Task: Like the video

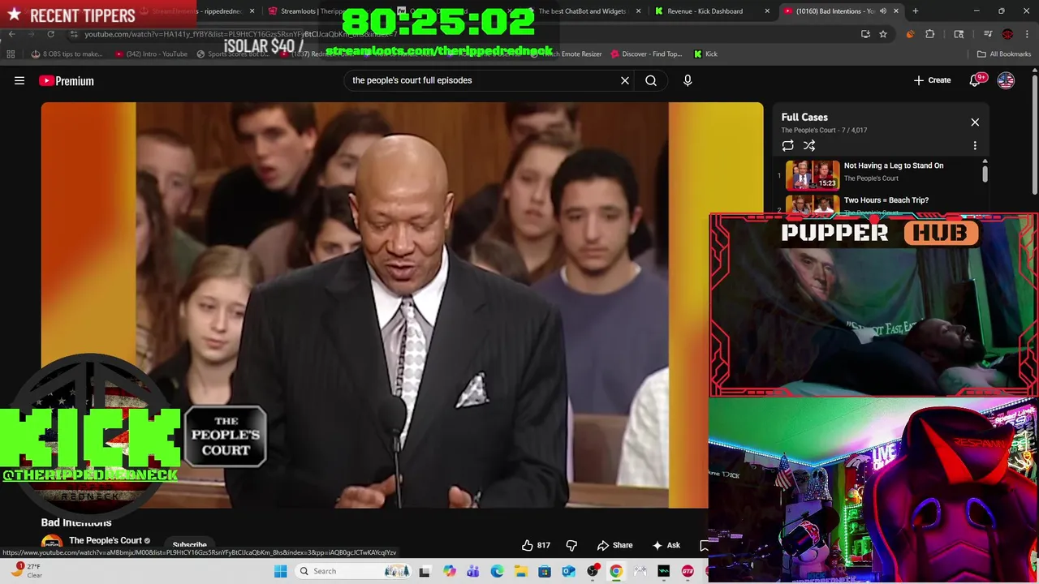Action: pos(536,545)
